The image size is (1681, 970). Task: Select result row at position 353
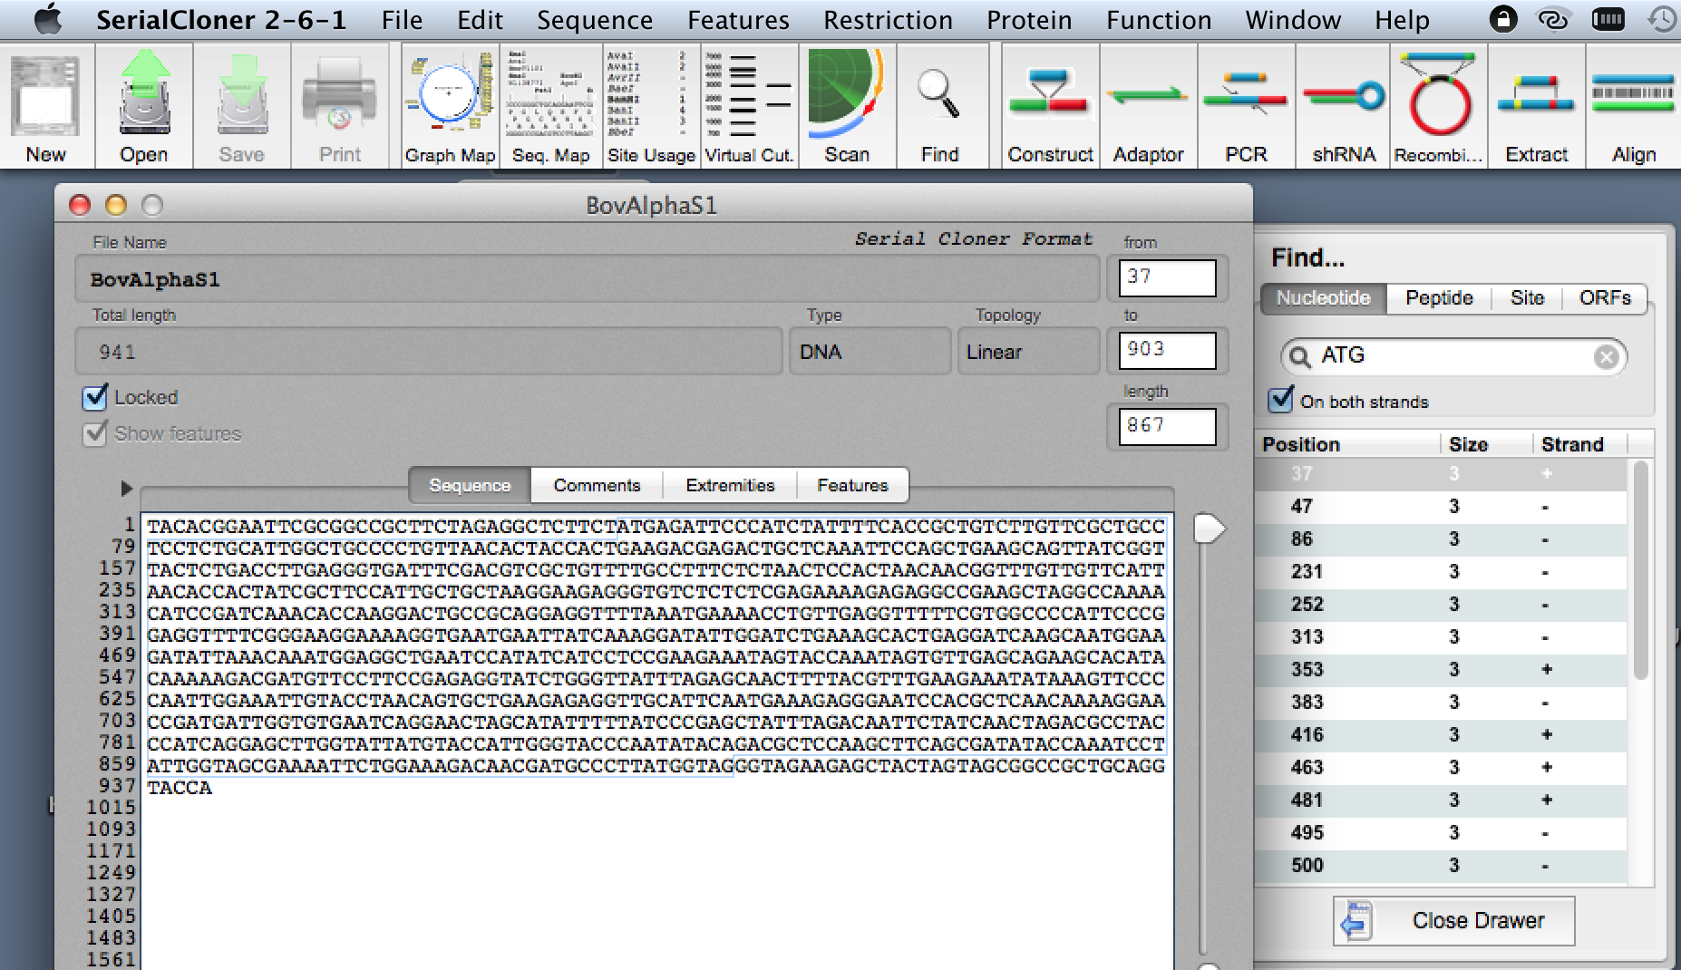[x=1442, y=669]
